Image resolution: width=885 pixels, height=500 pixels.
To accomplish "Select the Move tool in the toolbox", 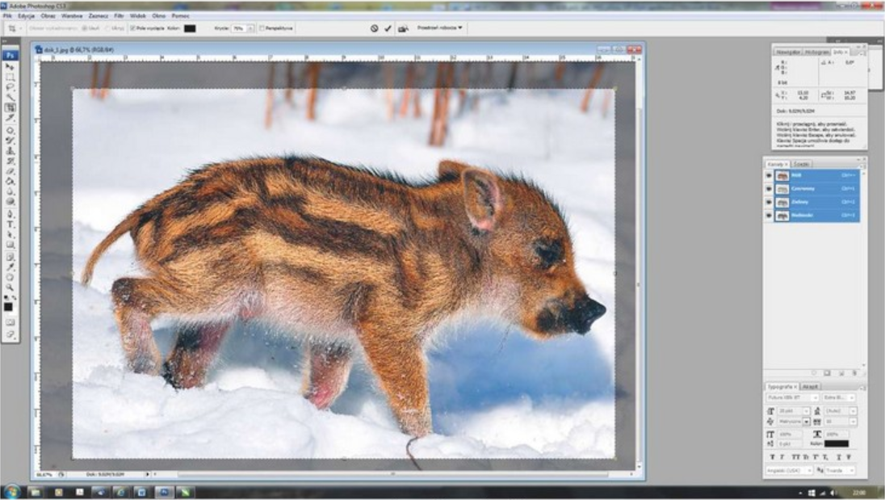I will coord(10,67).
